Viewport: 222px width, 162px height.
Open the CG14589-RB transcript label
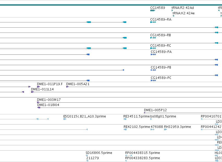tap(160, 35)
